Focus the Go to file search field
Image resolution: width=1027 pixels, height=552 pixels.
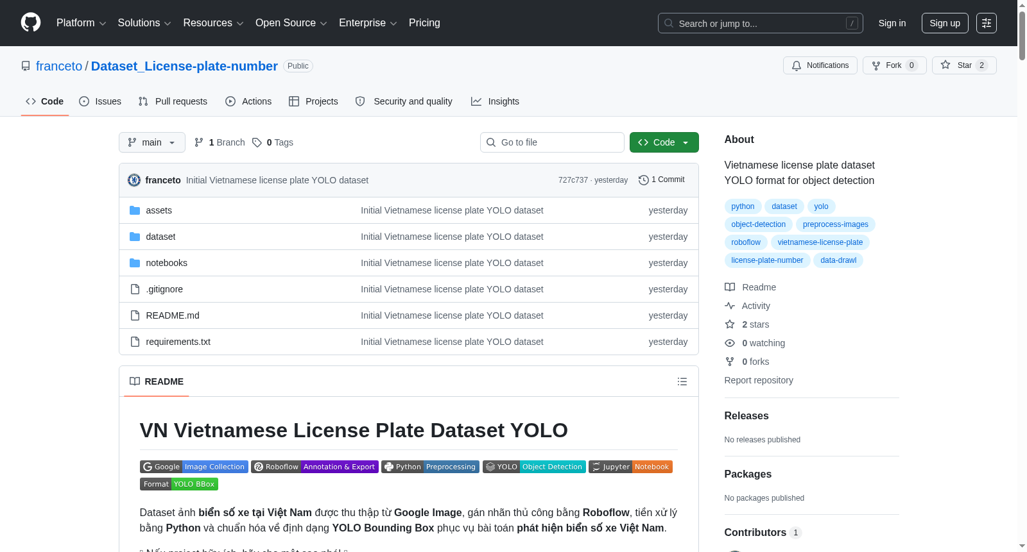coord(552,142)
